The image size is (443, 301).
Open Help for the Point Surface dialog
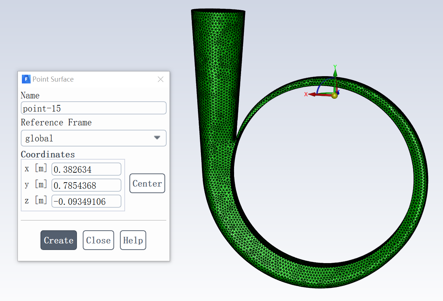[133, 240]
